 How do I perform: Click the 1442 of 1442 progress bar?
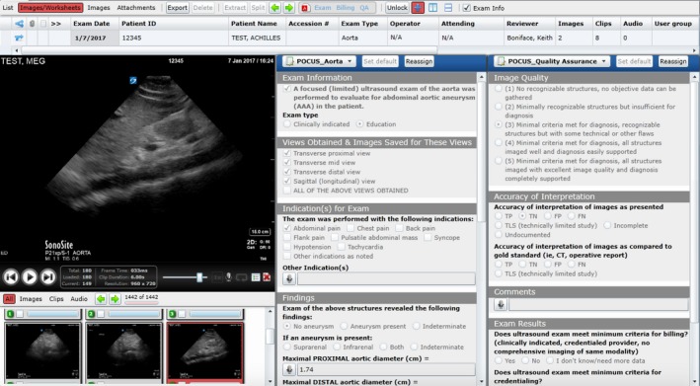(141, 302)
